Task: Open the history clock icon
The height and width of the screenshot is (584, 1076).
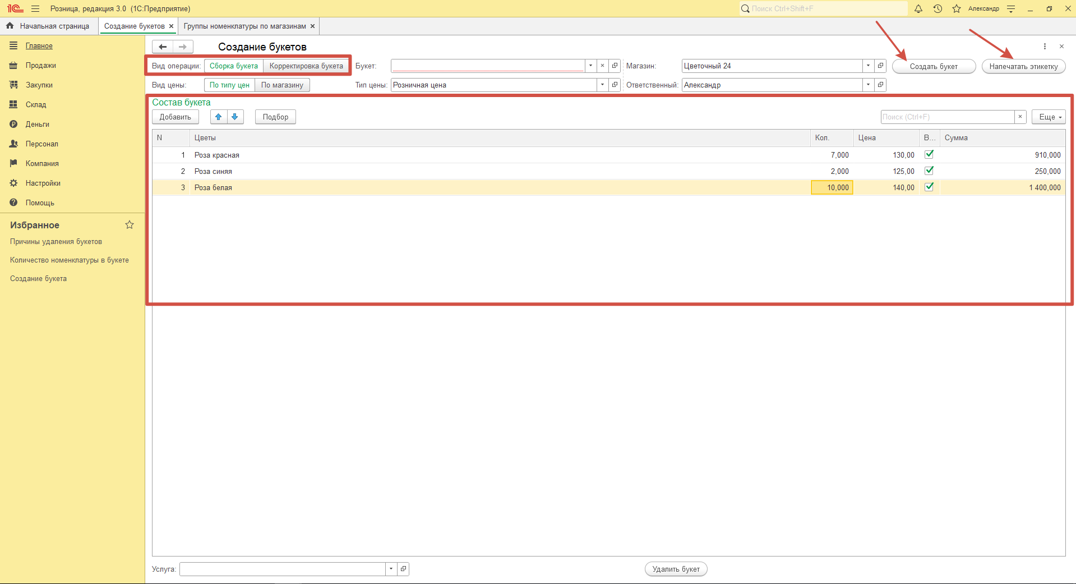Action: 938,9
